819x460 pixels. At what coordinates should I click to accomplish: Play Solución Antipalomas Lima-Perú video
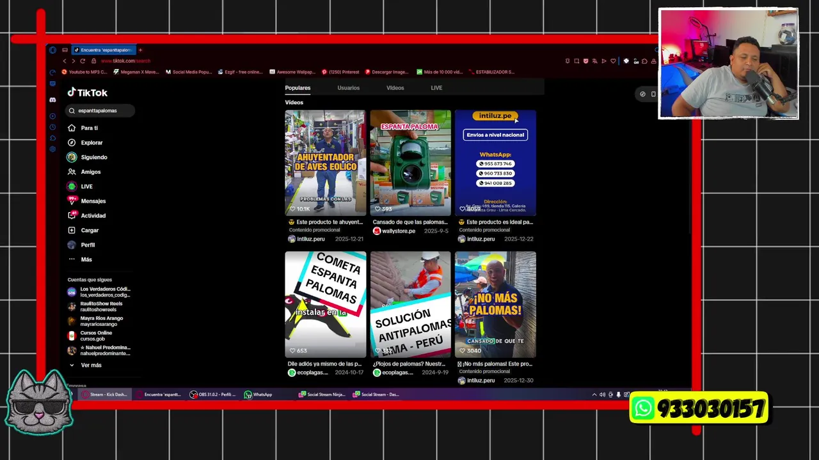[410, 304]
